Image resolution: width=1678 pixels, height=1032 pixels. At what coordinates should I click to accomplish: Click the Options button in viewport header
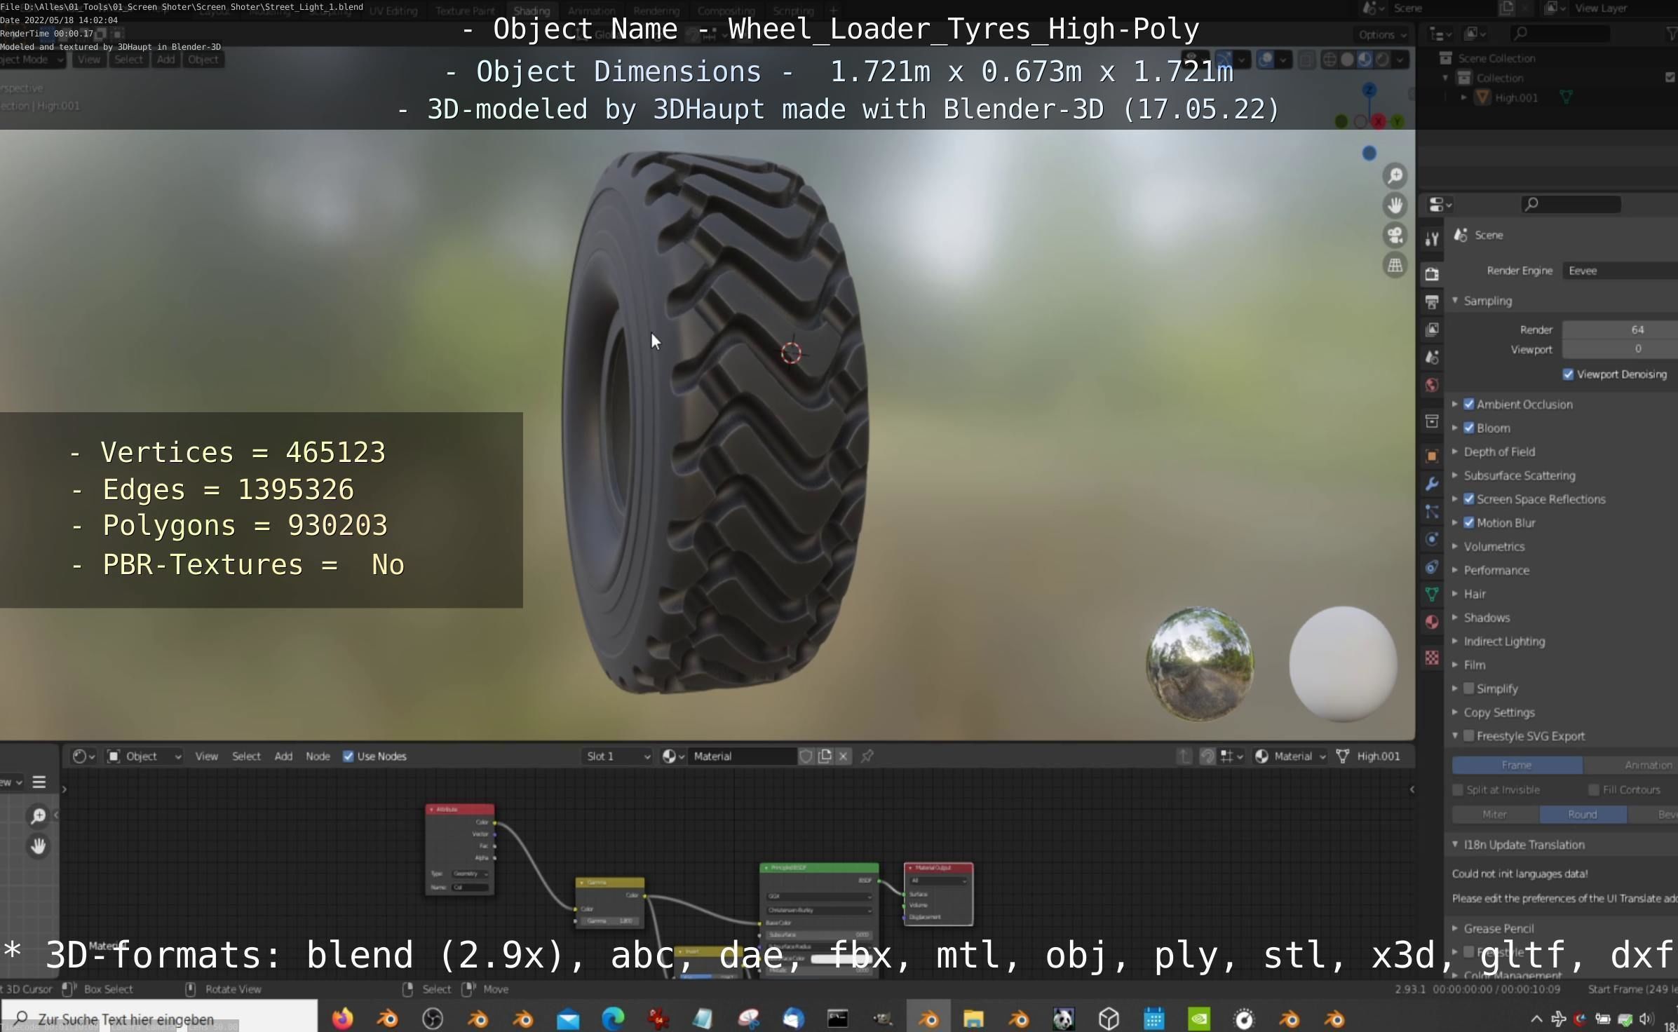[1381, 34]
